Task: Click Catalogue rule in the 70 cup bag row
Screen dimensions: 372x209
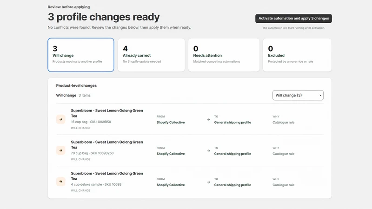Action: (x=283, y=154)
